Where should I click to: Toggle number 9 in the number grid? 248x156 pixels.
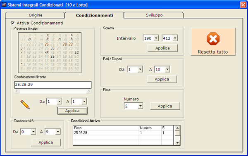[72, 36]
